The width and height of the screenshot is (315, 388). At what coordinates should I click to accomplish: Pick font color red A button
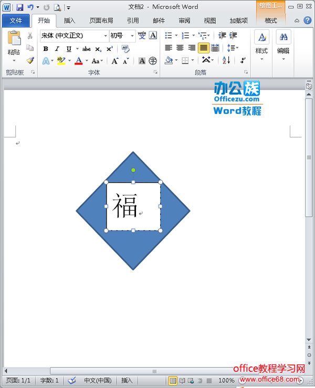tap(79, 61)
